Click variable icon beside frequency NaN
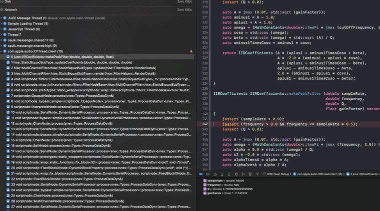 pos(205,185)
